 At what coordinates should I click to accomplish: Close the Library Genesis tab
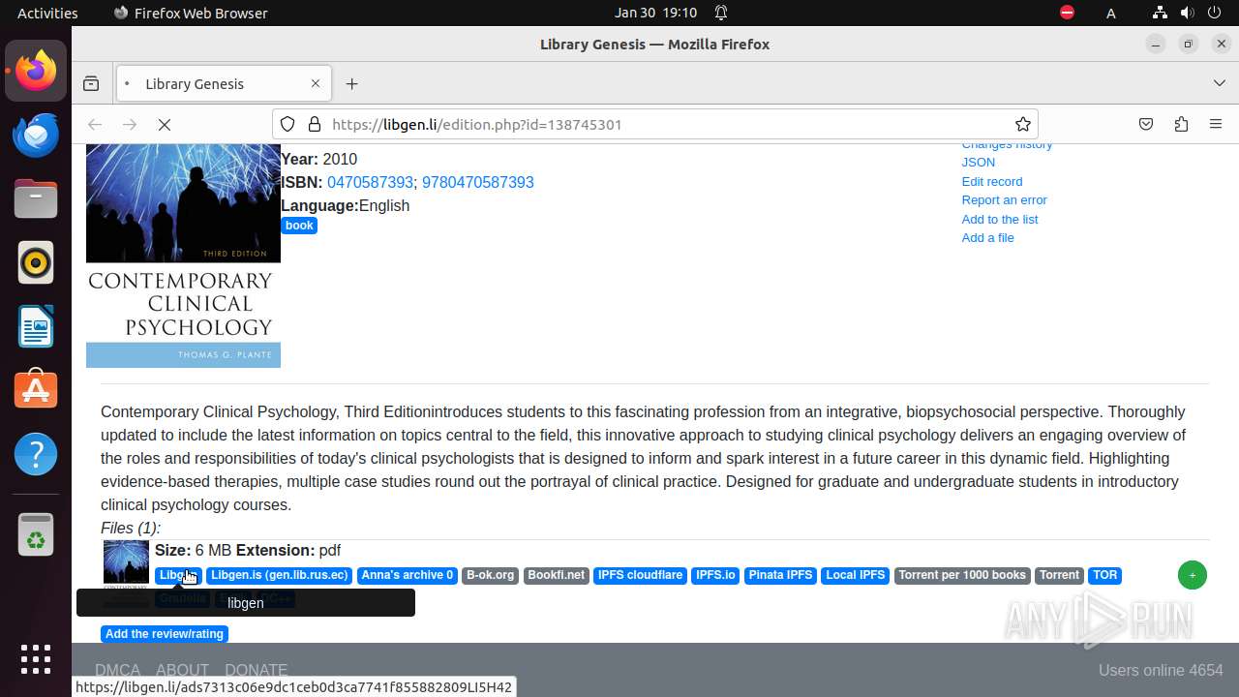316,84
